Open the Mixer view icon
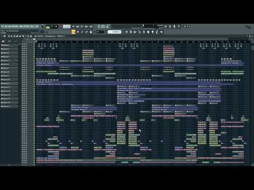 (x=86, y=32)
